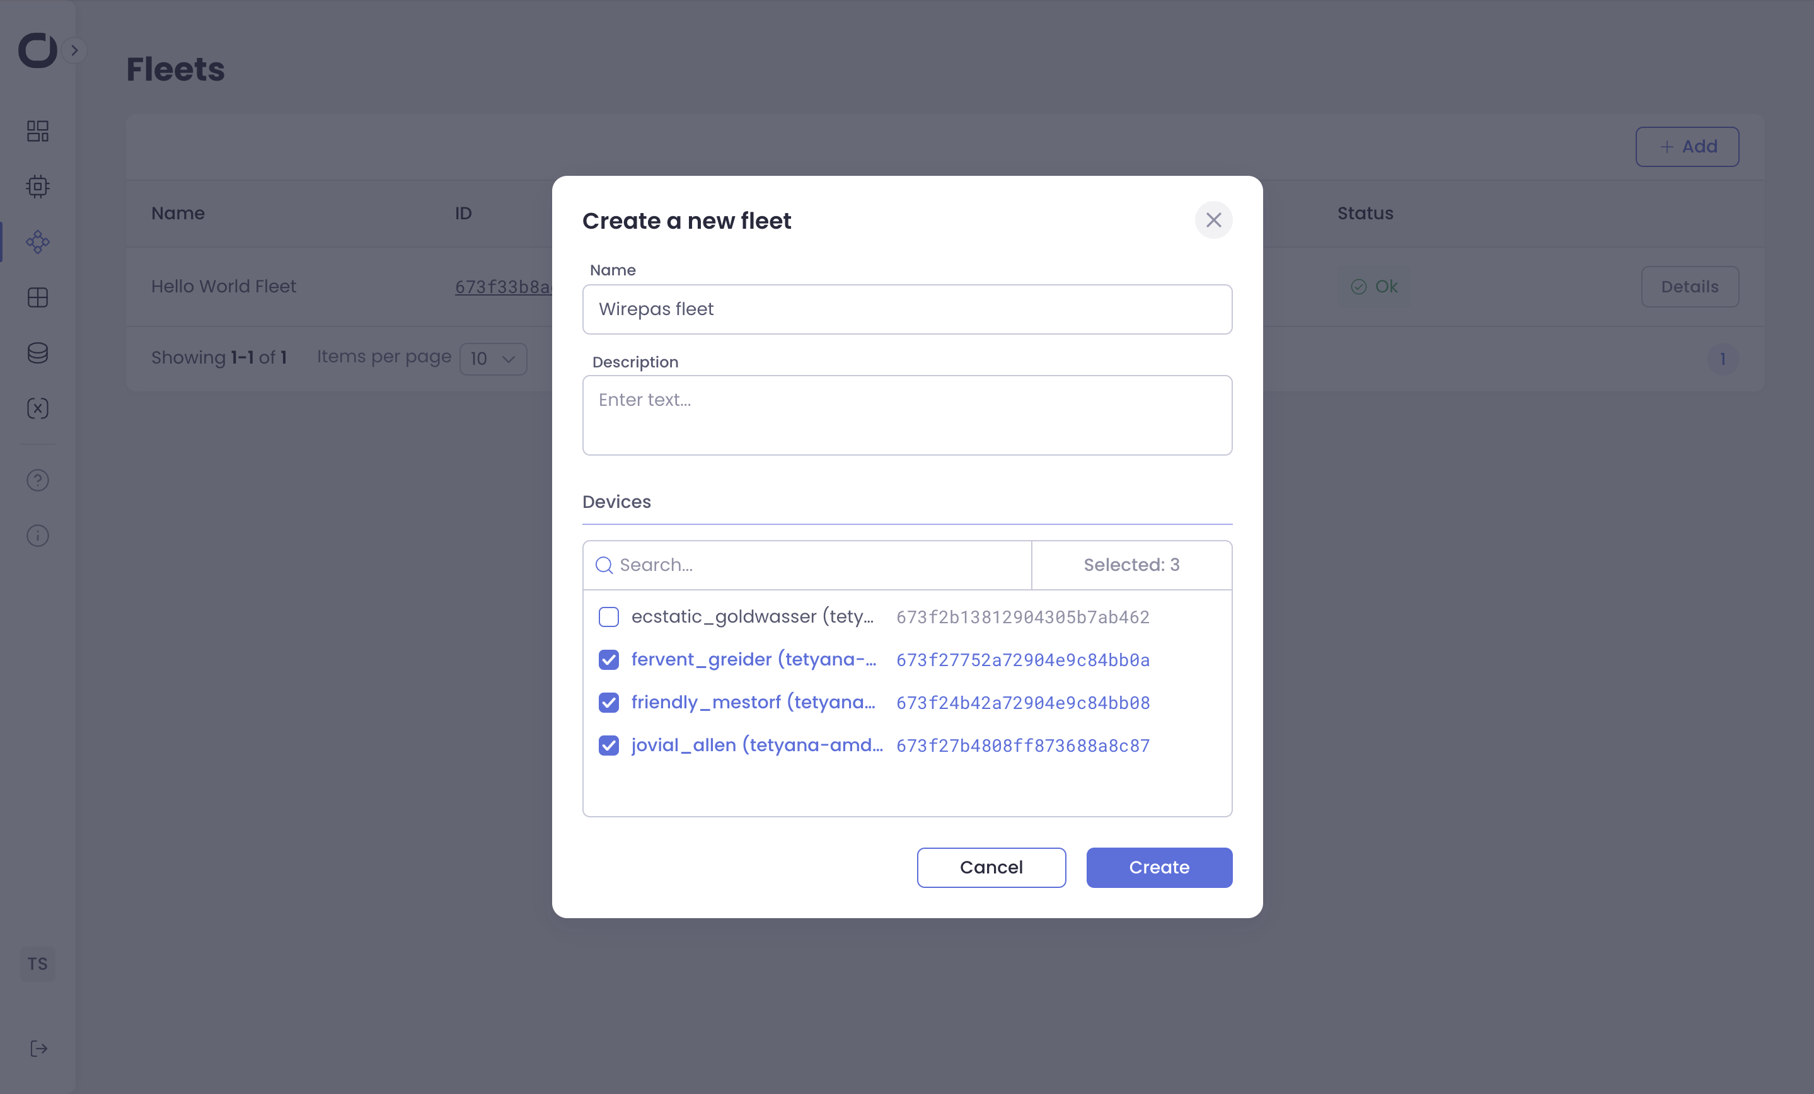
Task: Click the Create button
Action: (1158, 867)
